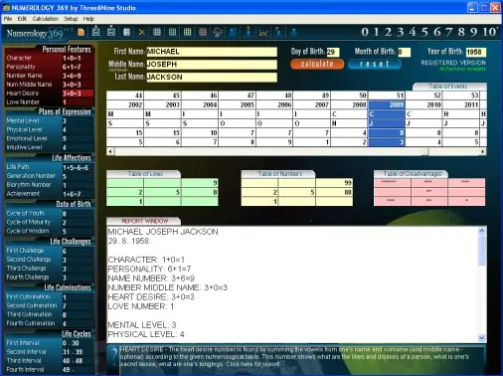503x376 pixels.
Task: Select the Table of Disadvantages tab
Action: (412, 174)
